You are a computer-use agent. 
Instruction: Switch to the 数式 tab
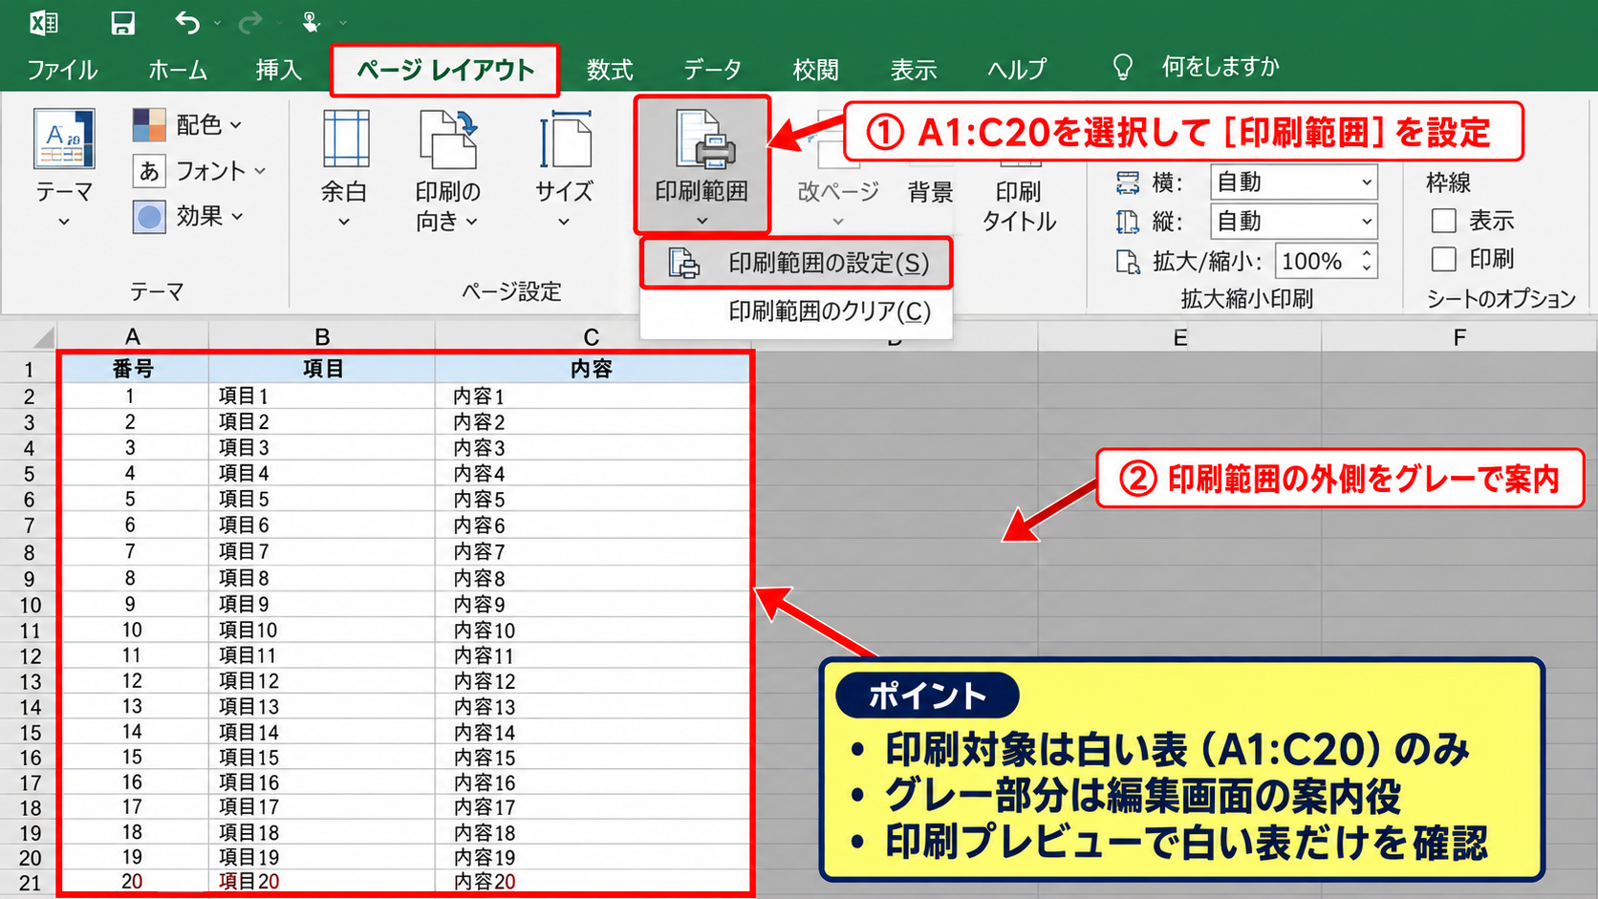point(610,70)
